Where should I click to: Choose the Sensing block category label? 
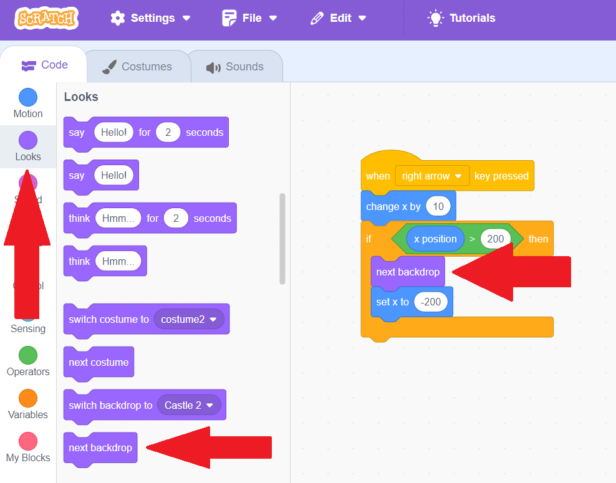point(28,328)
